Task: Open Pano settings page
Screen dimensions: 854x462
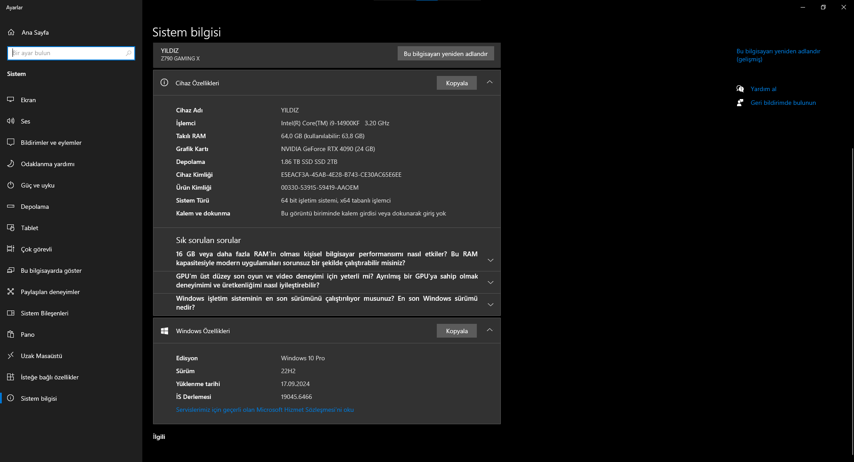Action: click(x=71, y=335)
